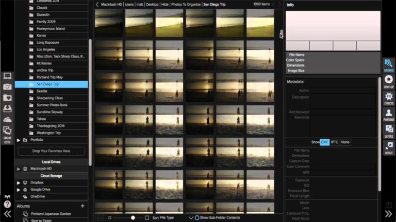This screenshot has height=222, width=396.
Task: Click the Add Keyword field
Action: (x=343, y=112)
